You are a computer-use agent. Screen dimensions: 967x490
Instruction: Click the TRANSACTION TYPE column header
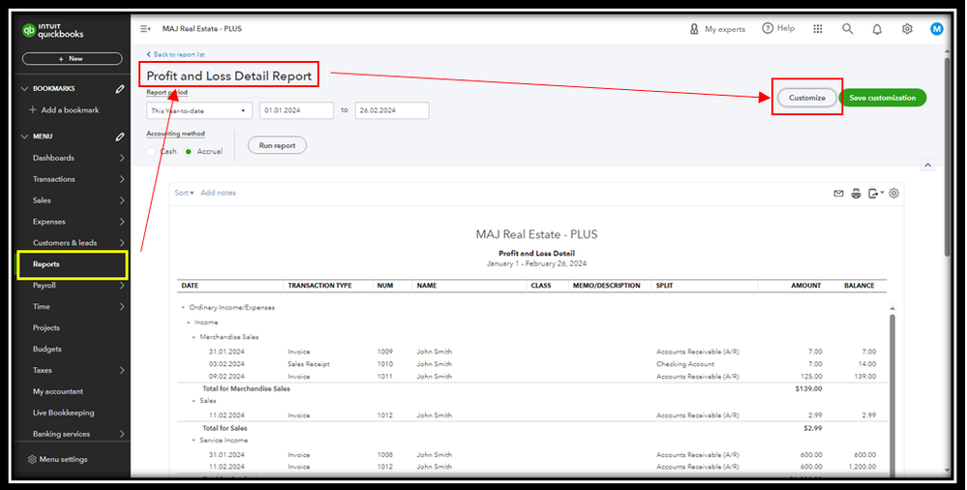pos(319,286)
